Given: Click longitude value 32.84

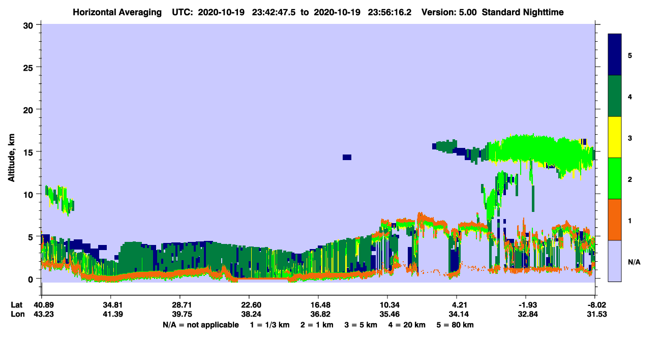Looking at the screenshot, I should (527, 314).
